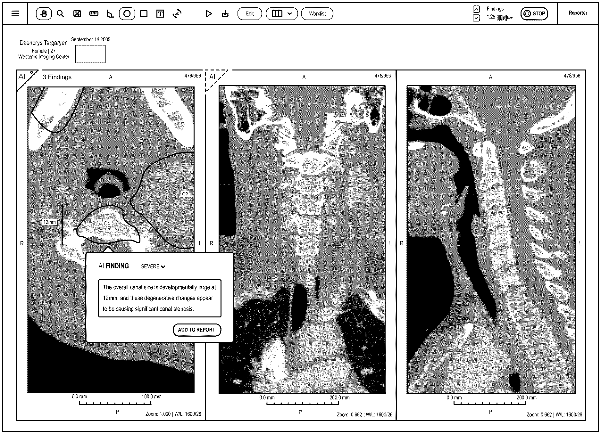The image size is (601, 434).
Task: Select the circle annotation tool
Action: click(127, 14)
